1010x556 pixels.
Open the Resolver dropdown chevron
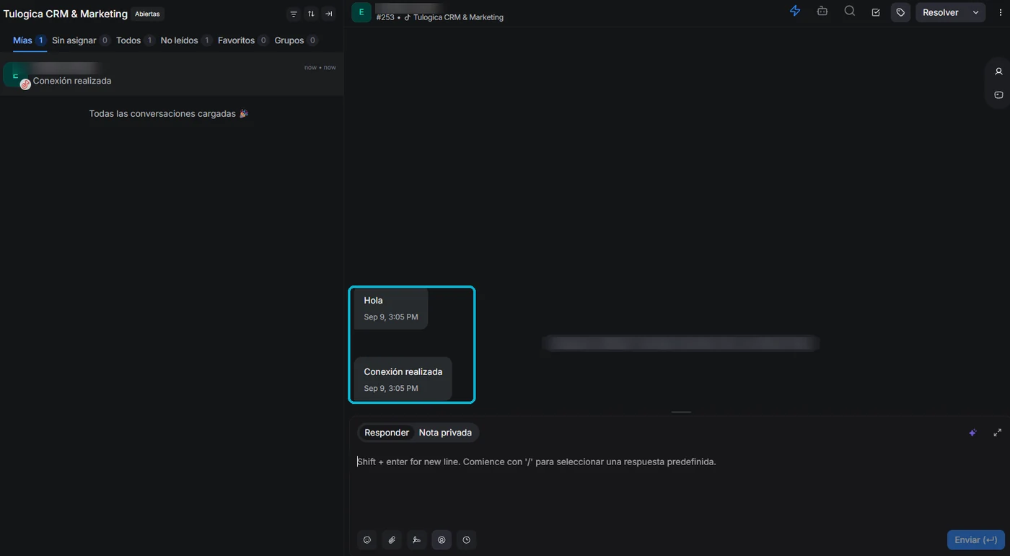pos(976,12)
